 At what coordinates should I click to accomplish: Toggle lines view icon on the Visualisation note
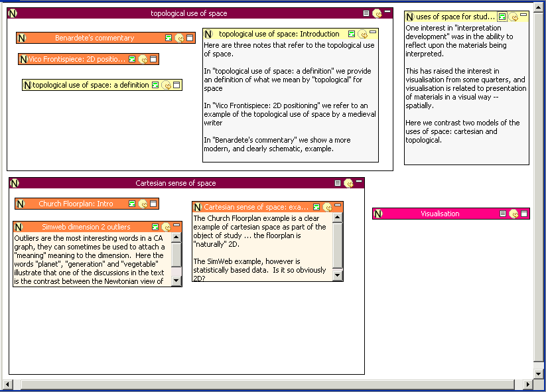[x=502, y=214]
